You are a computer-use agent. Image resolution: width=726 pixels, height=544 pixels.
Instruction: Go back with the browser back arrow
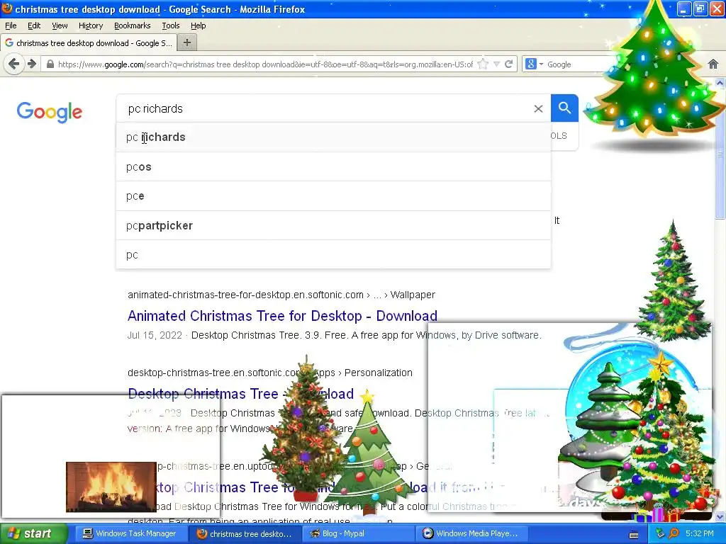(14, 64)
